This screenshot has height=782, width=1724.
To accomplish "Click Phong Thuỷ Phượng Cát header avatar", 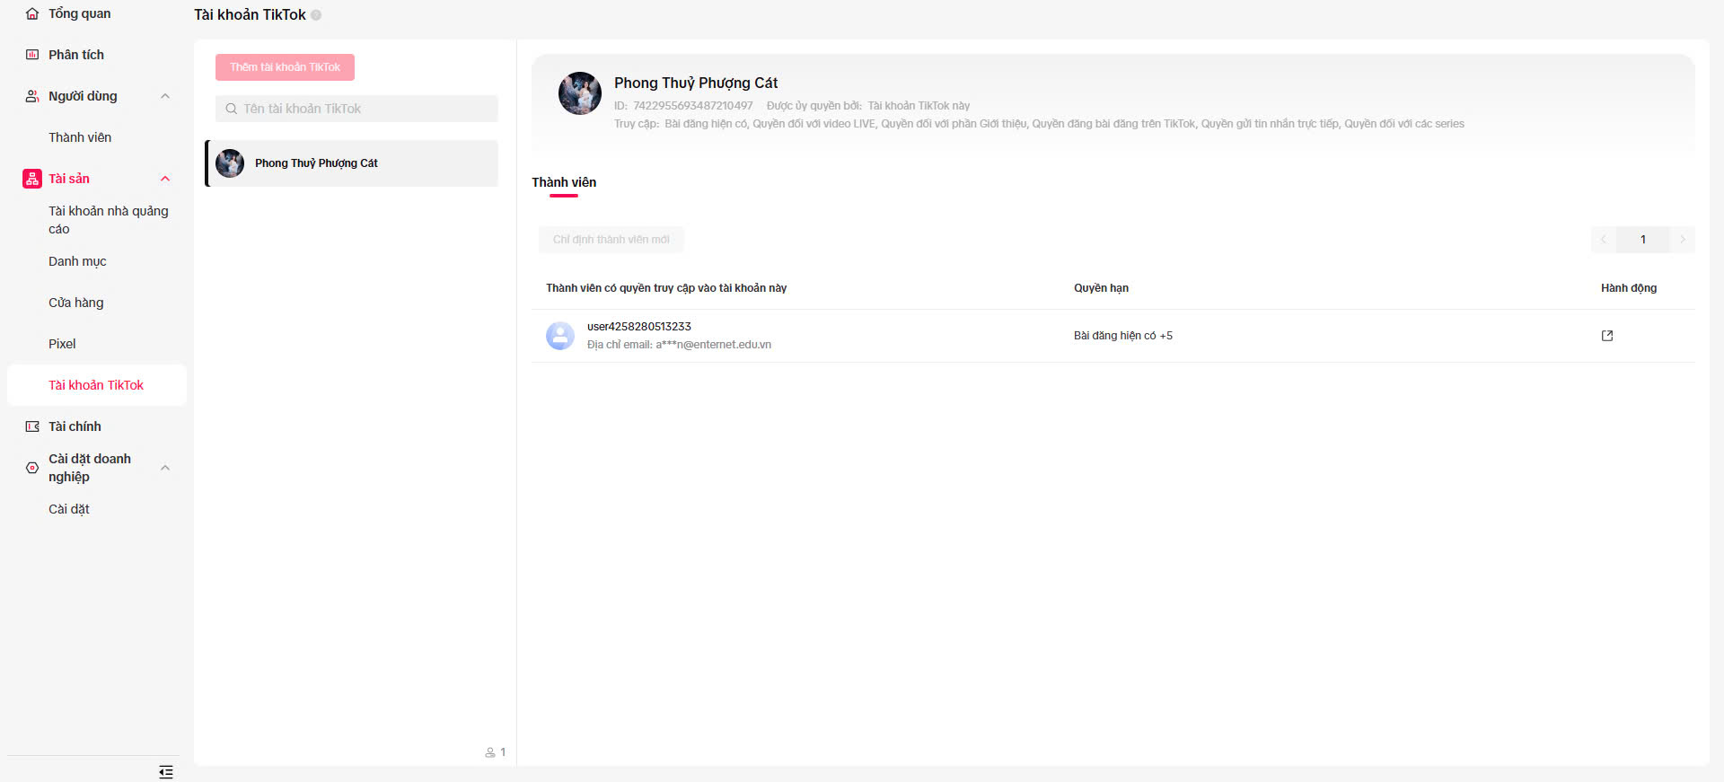I will 580,93.
